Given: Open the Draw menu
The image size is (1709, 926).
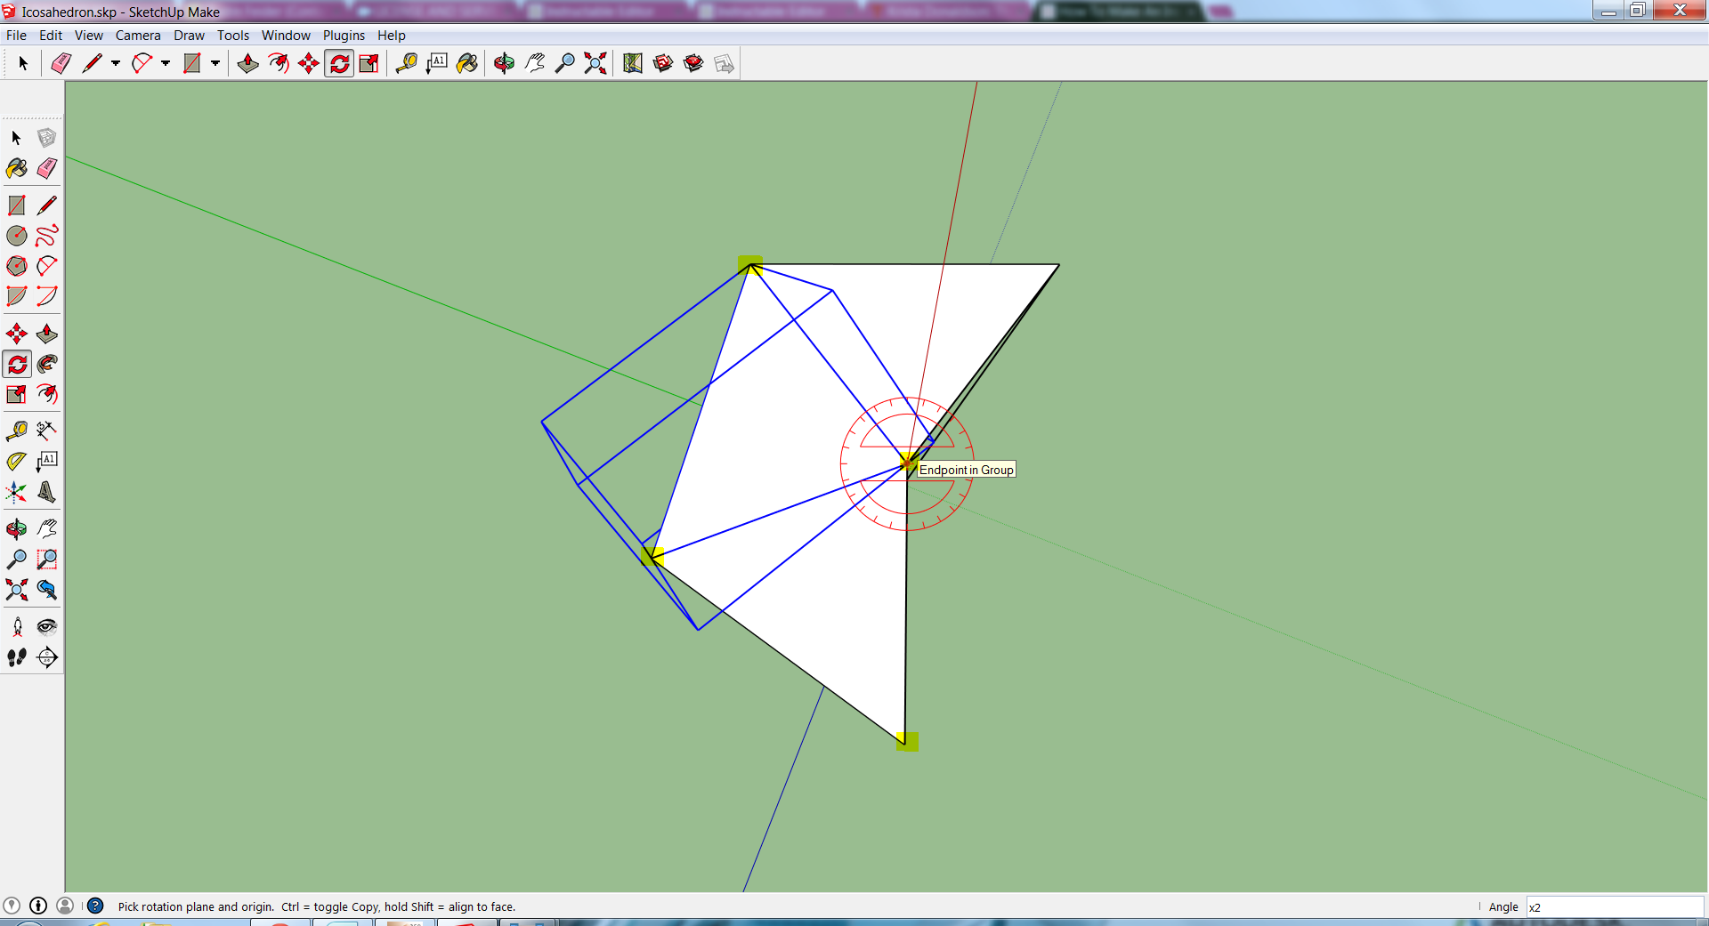Looking at the screenshot, I should [x=189, y=36].
